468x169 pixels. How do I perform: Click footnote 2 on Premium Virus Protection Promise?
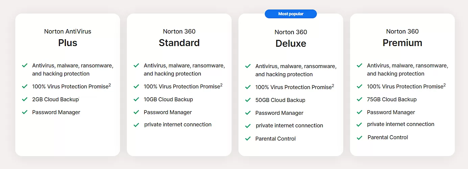click(444, 85)
